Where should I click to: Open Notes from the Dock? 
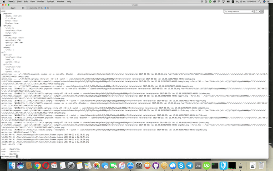click(80, 166)
